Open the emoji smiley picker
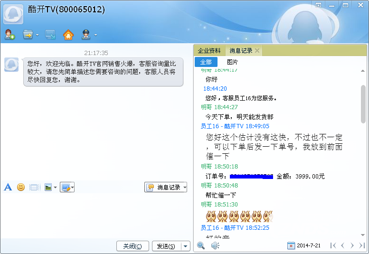 (21, 187)
